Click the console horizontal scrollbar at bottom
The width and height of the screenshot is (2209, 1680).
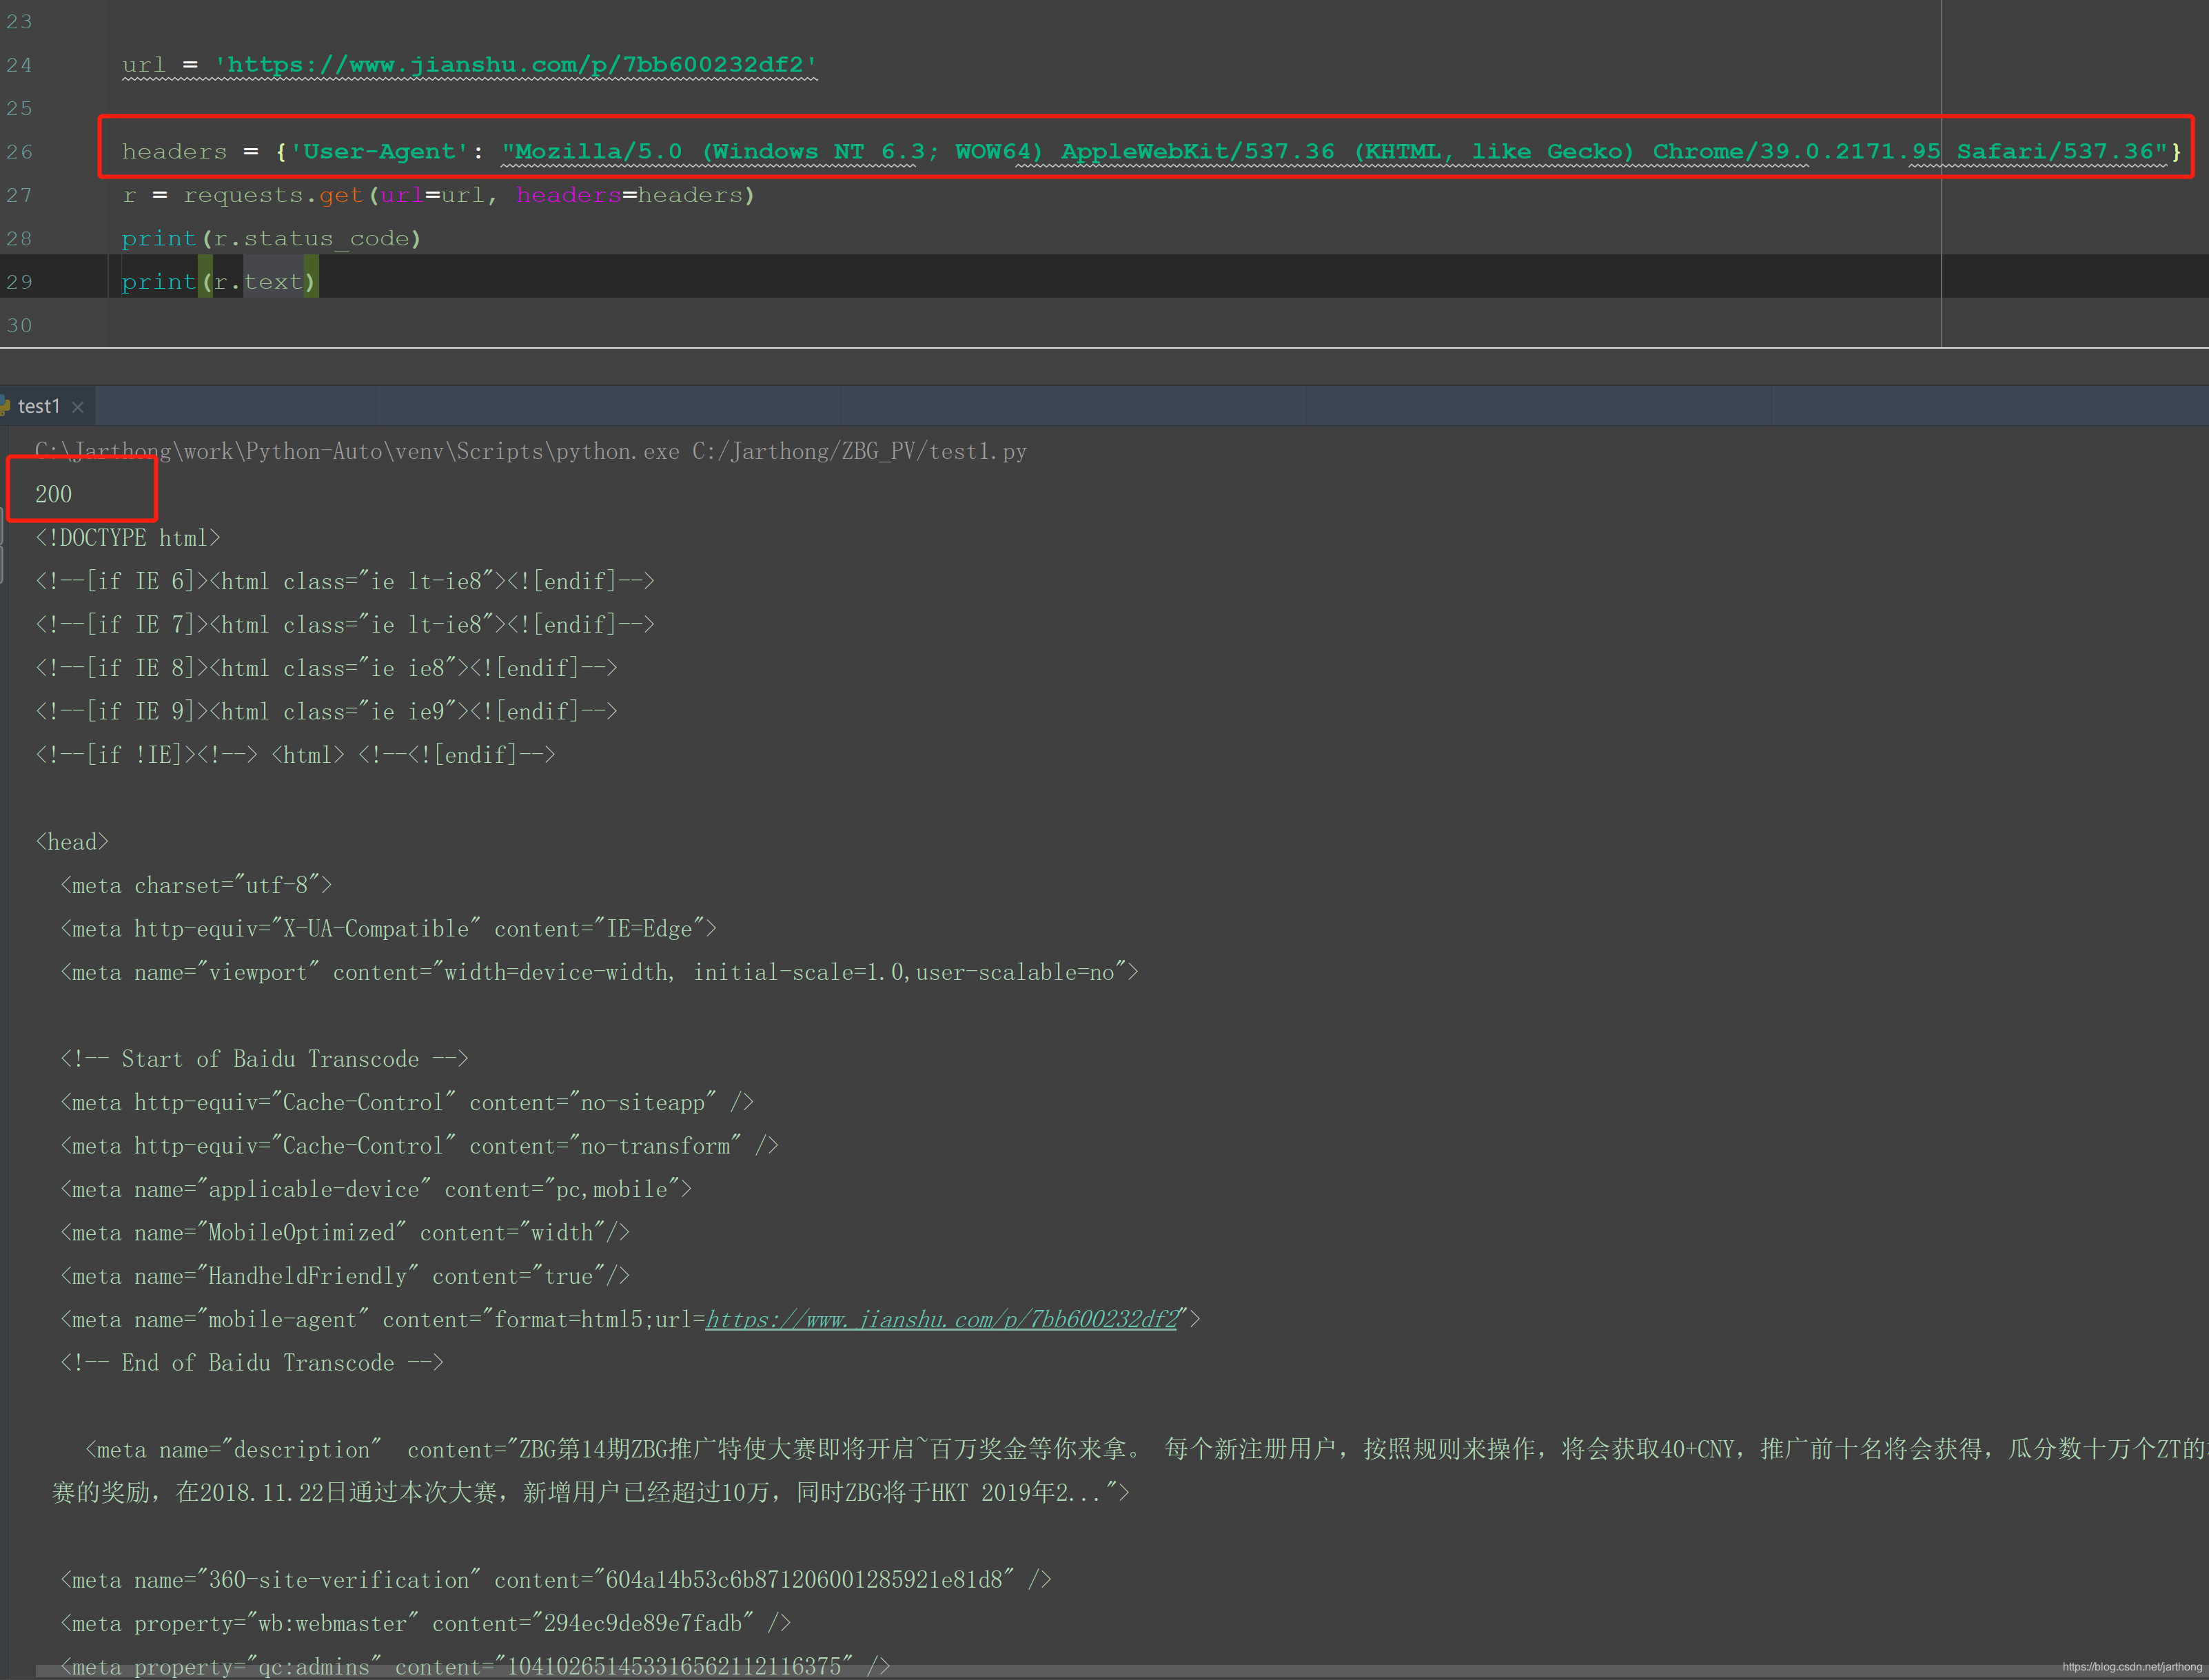tap(1000, 1672)
